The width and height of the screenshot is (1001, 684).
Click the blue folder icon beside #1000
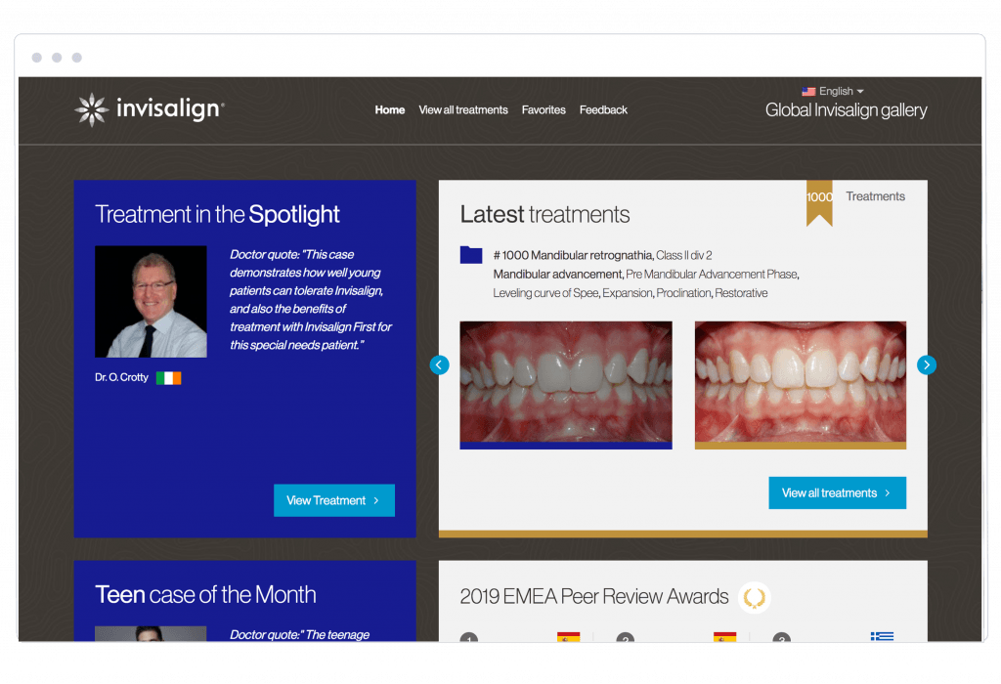tap(471, 255)
